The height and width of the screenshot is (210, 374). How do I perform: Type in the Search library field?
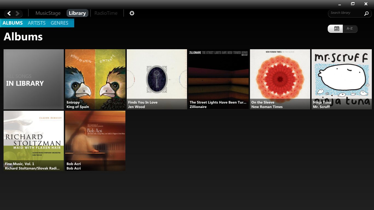346,13
